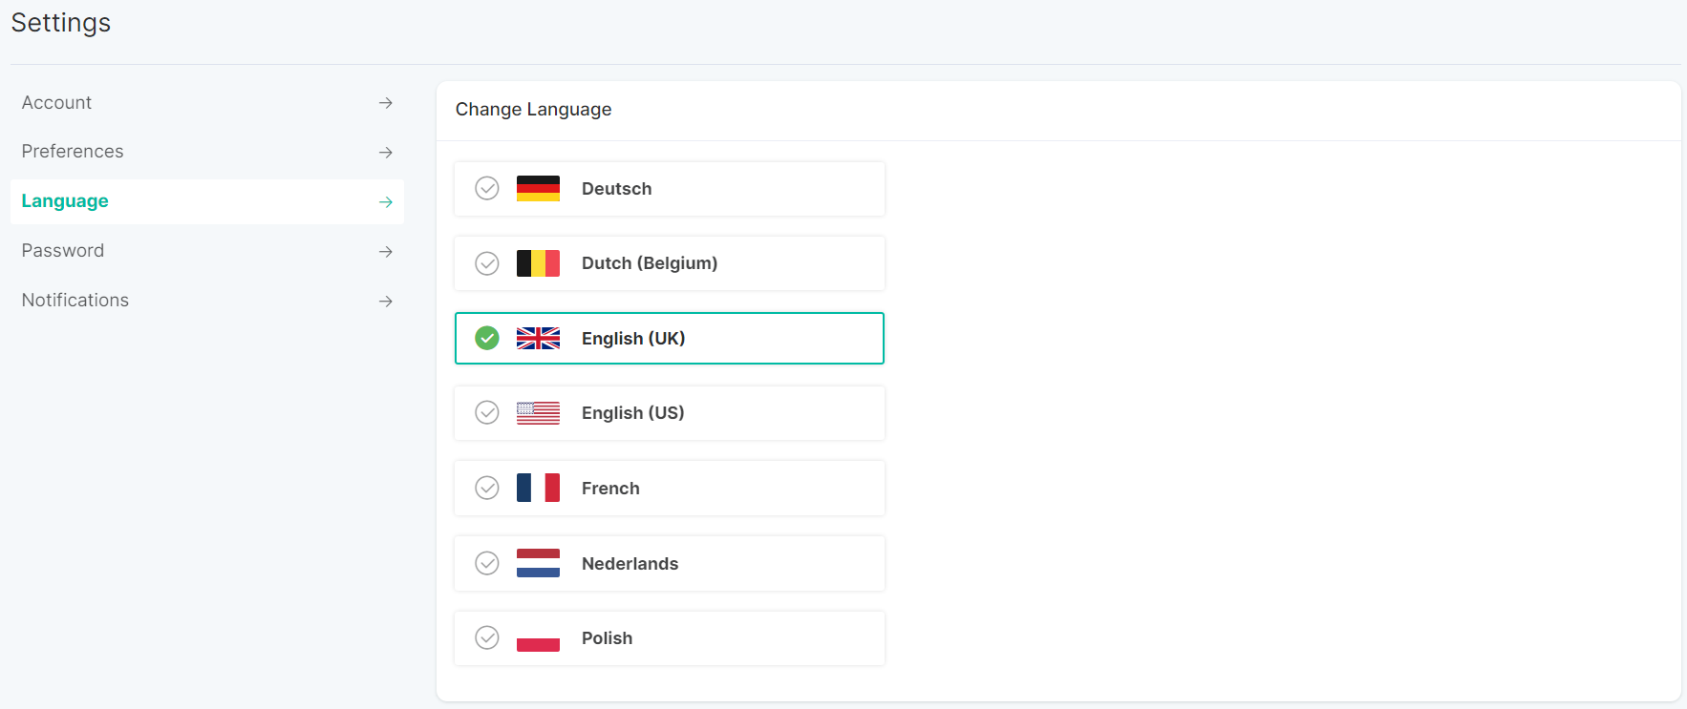Click the arrow next to Notifications
This screenshot has height=709, width=1687.
pyautogui.click(x=386, y=302)
